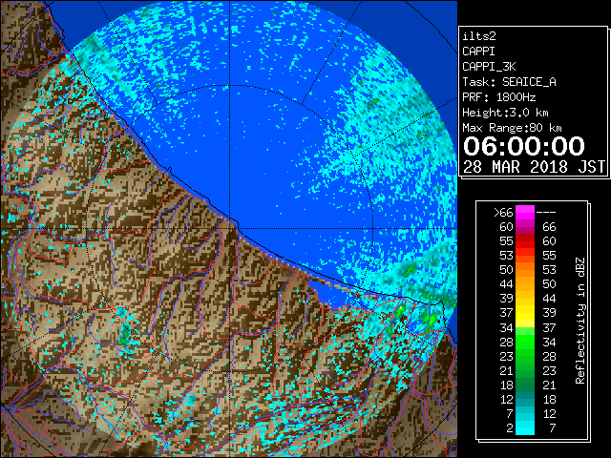Select the "PRF: 1800Hz" text
Screen dimensions: 611x458
pos(498,97)
